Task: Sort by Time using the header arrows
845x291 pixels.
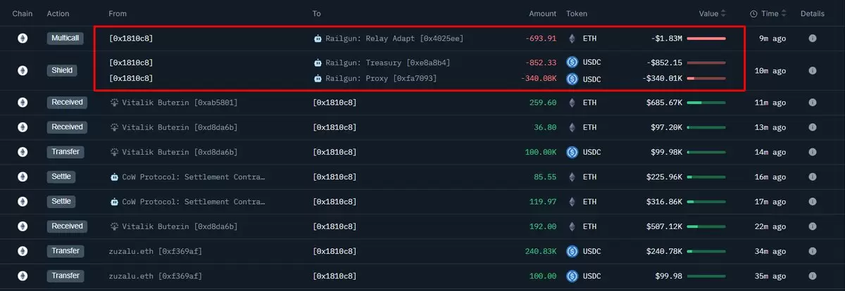Action: coord(784,14)
